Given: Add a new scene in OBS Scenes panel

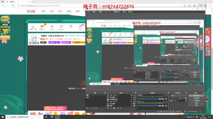Looking at the screenshot, I should (x=87, y=108).
